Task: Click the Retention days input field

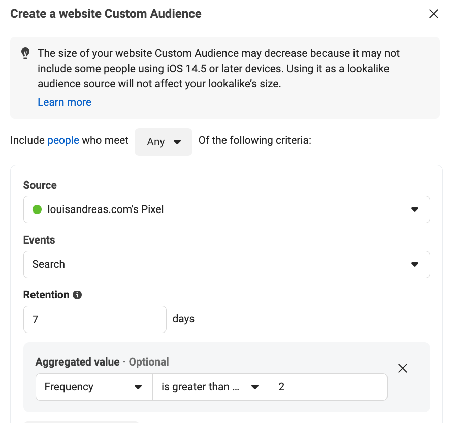Action: tap(95, 319)
